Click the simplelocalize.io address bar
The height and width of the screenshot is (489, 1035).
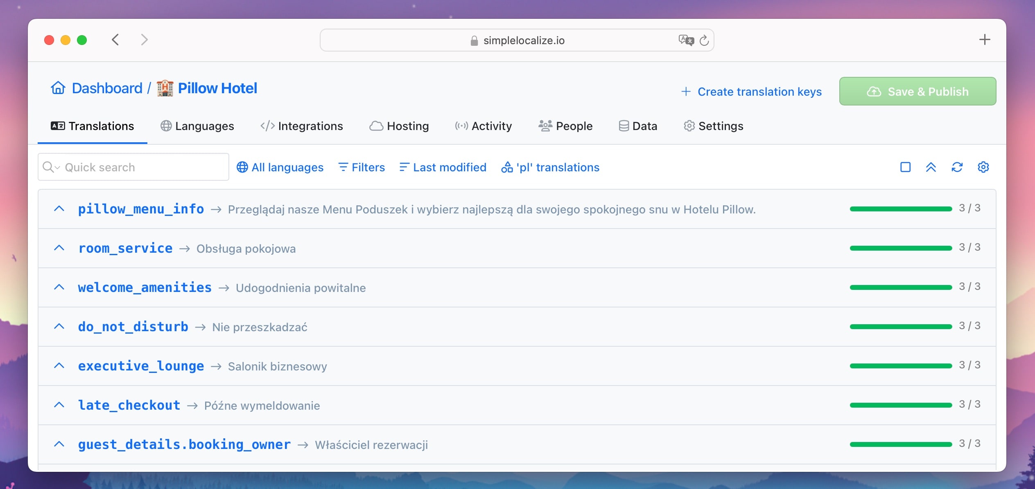tap(517, 40)
